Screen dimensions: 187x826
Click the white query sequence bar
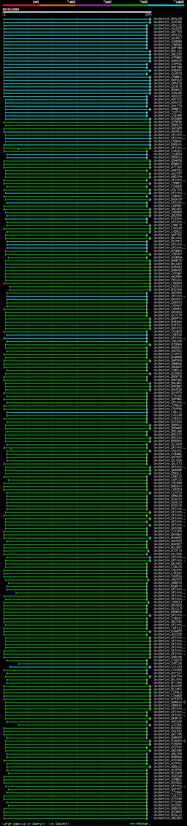click(77, 12)
